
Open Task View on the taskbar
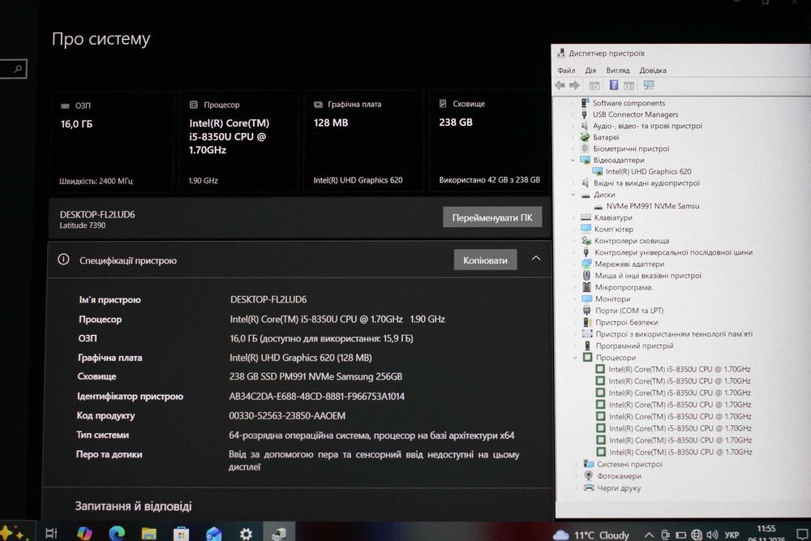(51, 533)
